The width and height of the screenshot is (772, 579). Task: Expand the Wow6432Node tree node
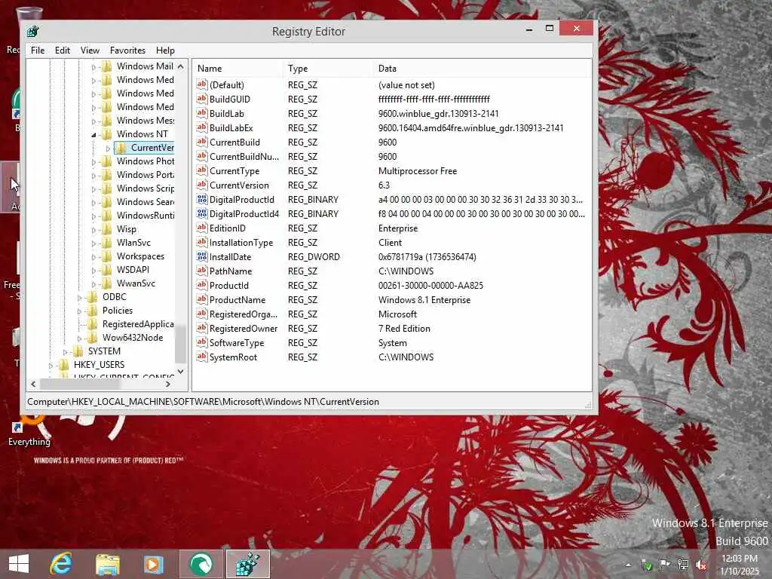click(x=79, y=339)
